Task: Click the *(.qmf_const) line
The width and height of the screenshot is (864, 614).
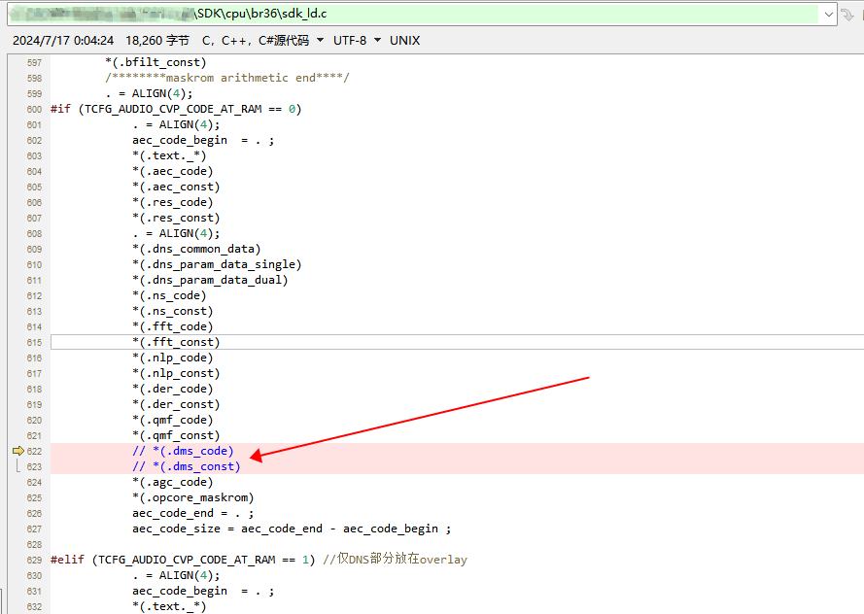Action: [176, 435]
